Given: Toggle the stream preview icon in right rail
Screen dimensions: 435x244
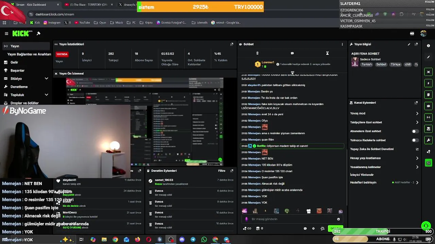Looking at the screenshot, I should (x=428, y=72).
